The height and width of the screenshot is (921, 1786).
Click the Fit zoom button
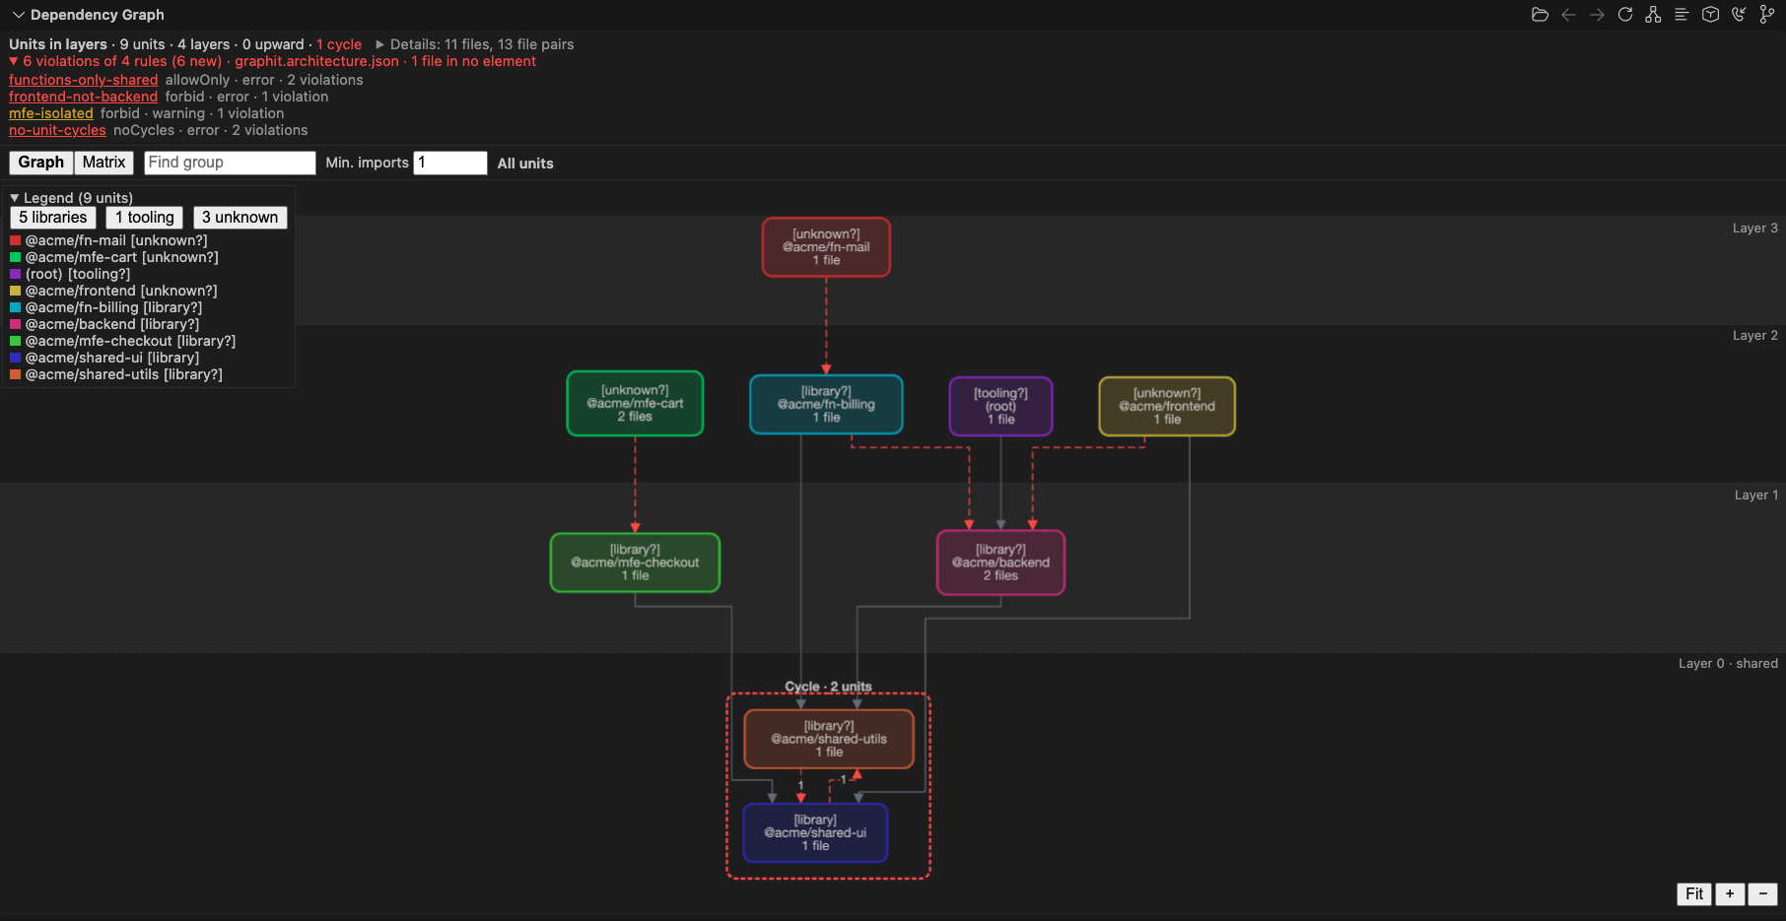(1694, 894)
